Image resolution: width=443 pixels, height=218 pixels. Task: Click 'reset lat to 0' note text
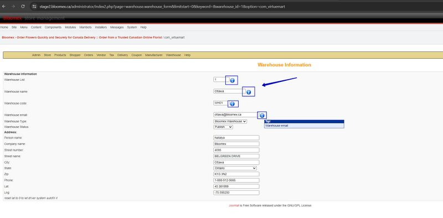(31, 198)
